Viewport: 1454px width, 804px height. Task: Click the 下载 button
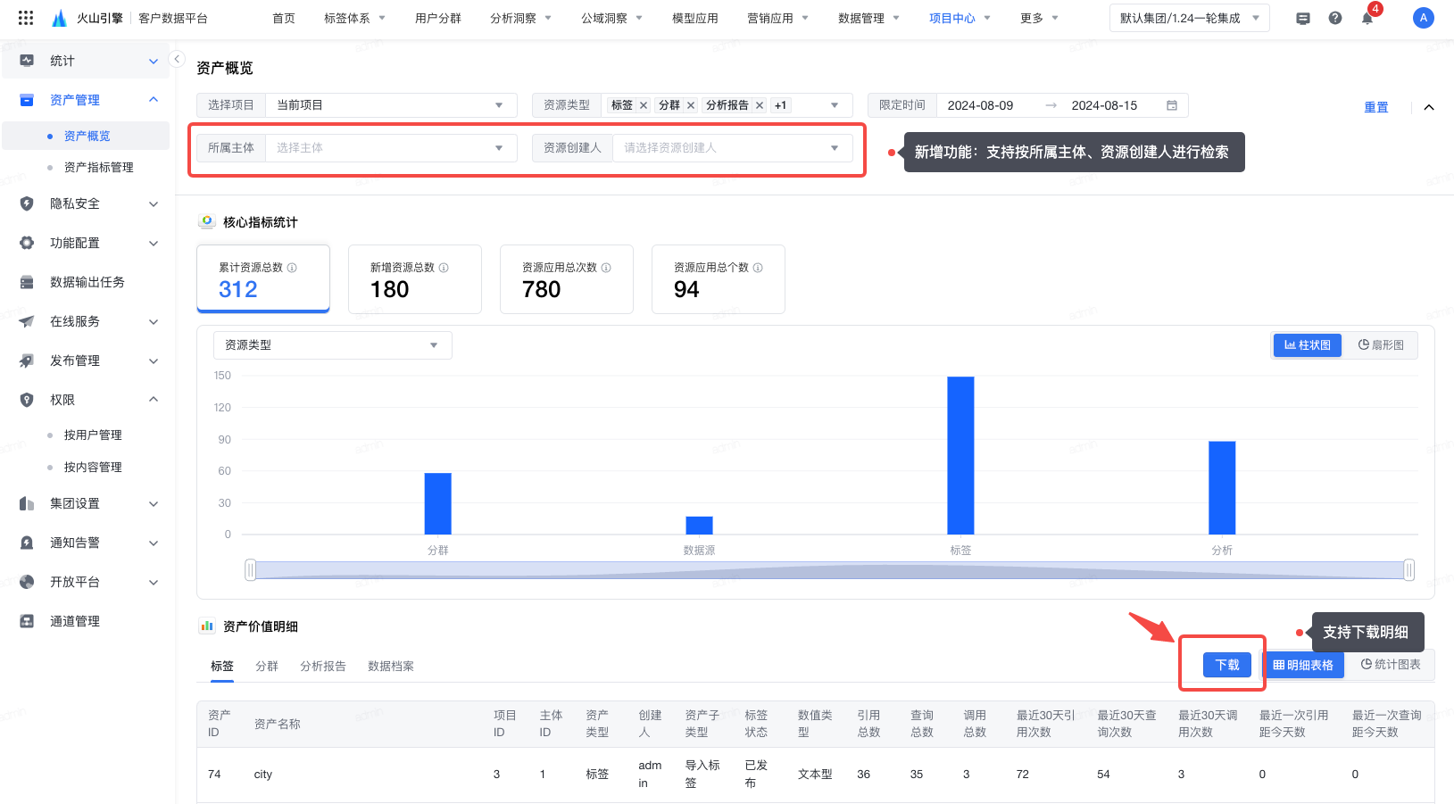coord(1226,665)
